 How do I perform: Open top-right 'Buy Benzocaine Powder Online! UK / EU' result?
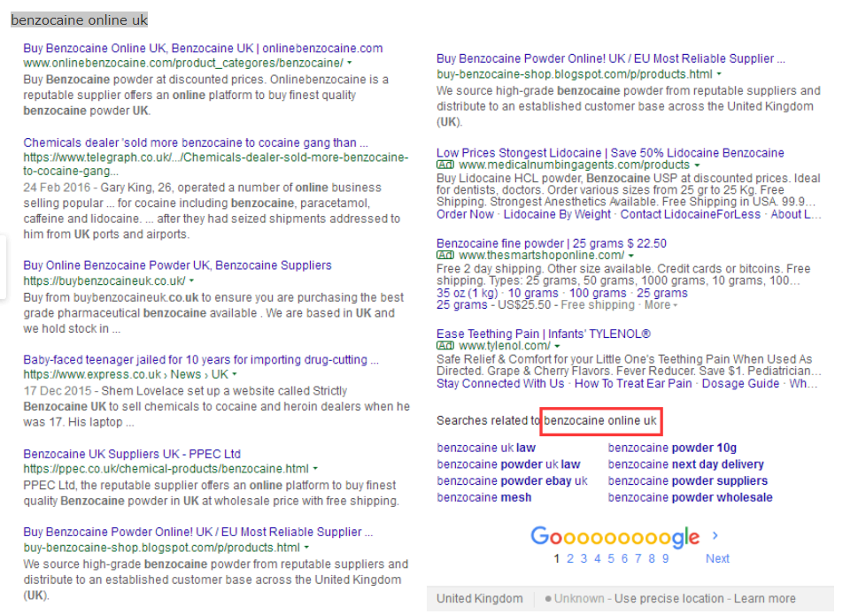tap(611, 58)
